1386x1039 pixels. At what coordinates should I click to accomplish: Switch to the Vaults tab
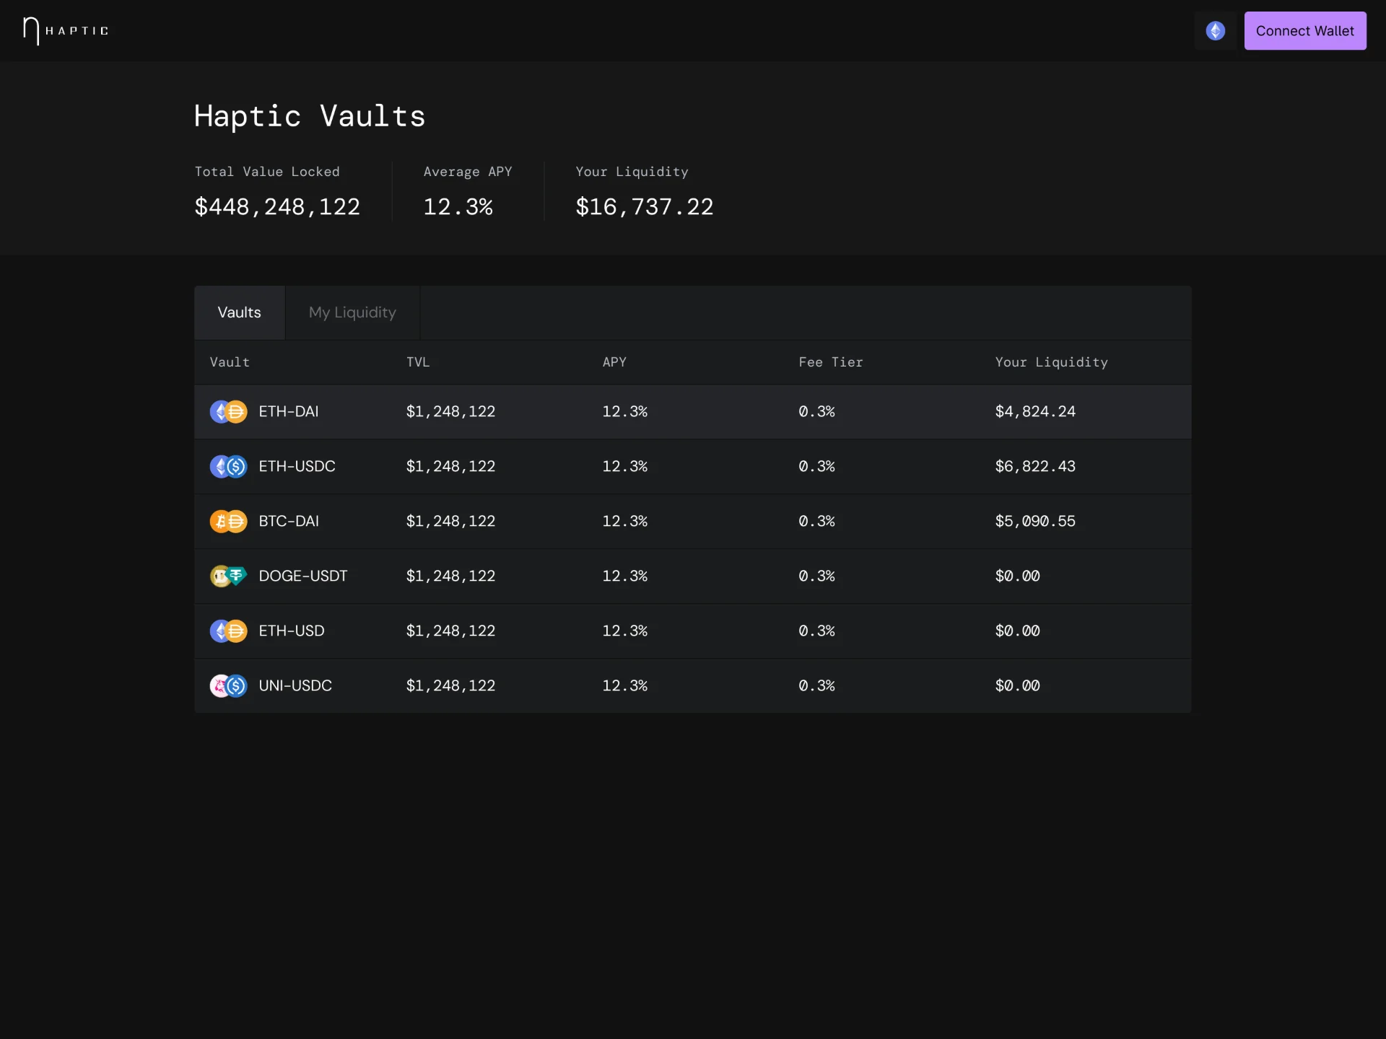240,312
